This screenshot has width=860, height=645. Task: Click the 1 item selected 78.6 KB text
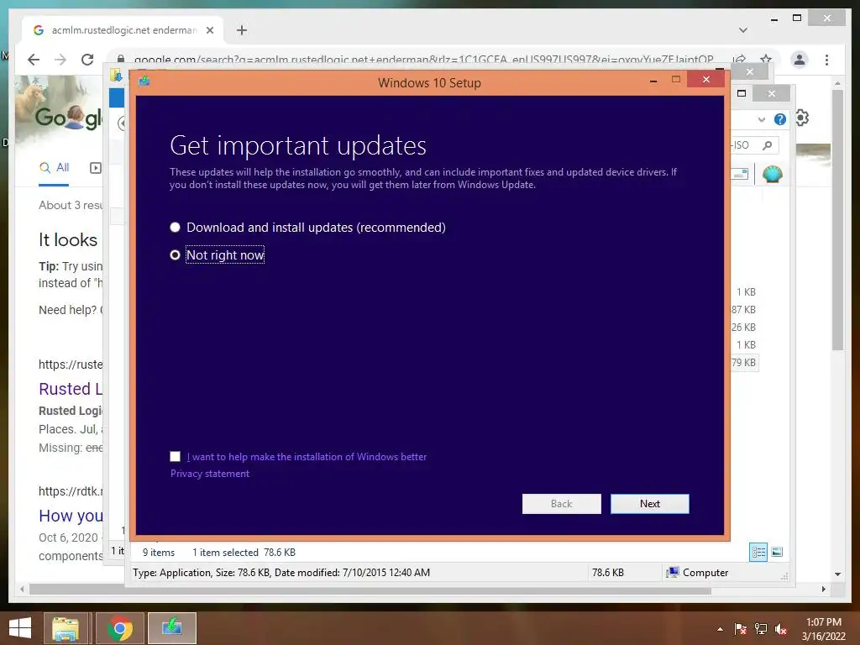coord(244,553)
